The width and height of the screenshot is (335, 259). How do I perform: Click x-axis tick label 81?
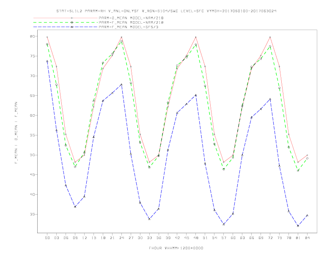click(298, 238)
